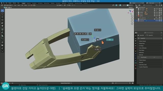Click the Blender logo menu icon
Viewport: 163px width, 91px height.
click(2, 3)
